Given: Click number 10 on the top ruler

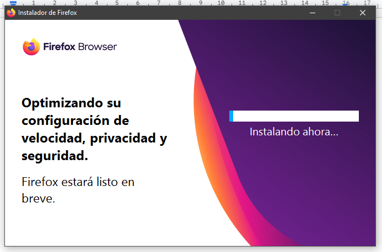Looking at the screenshot, I should click(x=220, y=3).
